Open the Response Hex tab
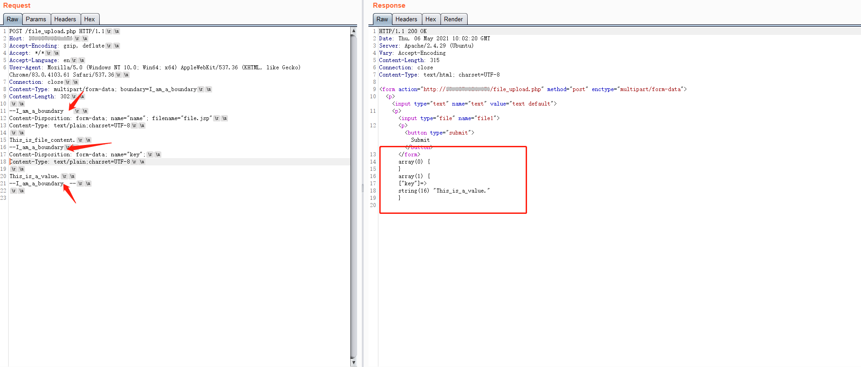861x367 pixels. 431,19
